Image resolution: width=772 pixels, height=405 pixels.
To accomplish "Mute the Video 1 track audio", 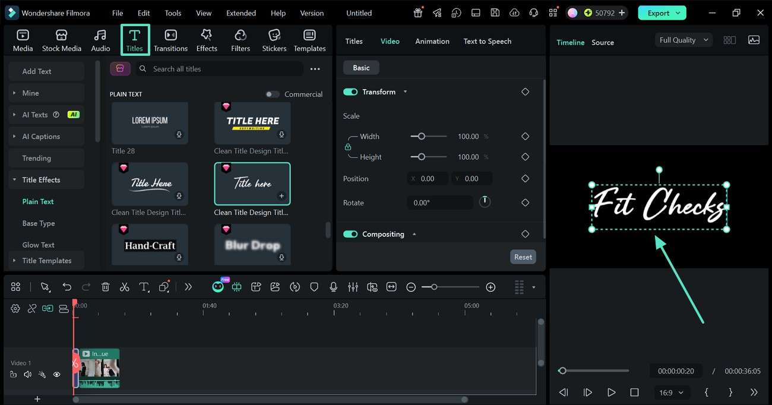I will [x=27, y=375].
